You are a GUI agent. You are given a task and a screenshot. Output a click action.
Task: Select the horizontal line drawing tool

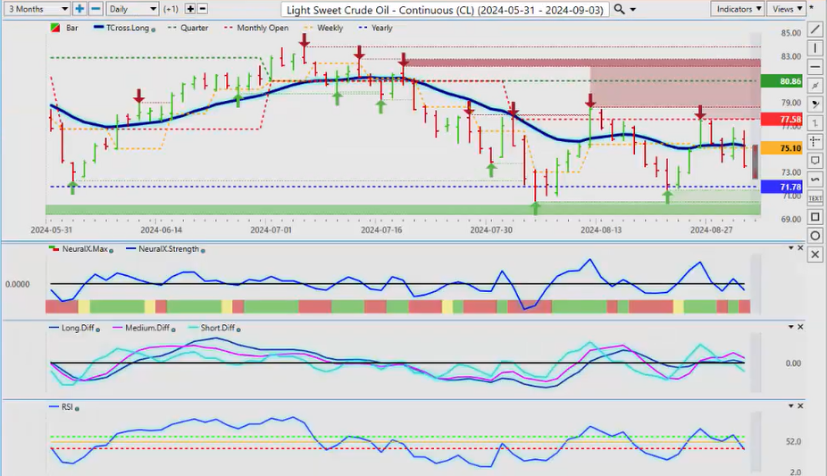coord(814,67)
